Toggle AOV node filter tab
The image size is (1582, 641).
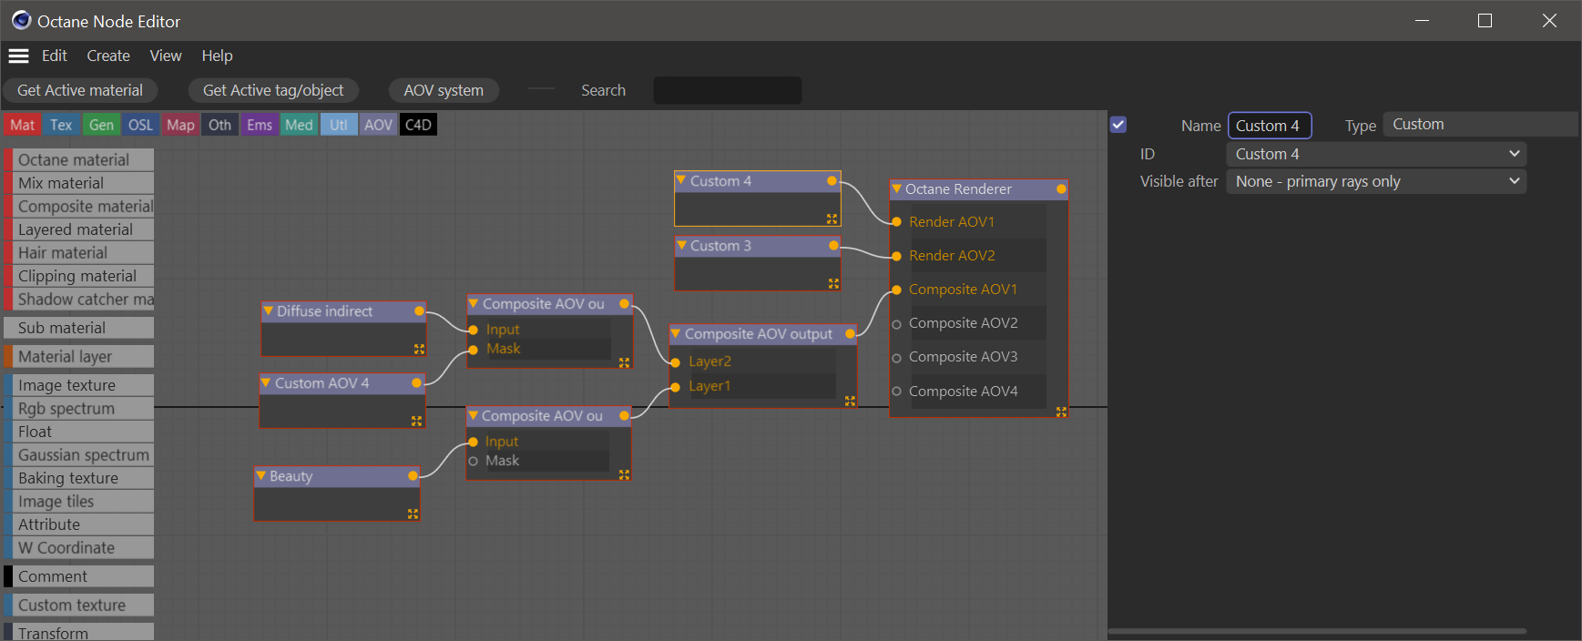tap(378, 125)
